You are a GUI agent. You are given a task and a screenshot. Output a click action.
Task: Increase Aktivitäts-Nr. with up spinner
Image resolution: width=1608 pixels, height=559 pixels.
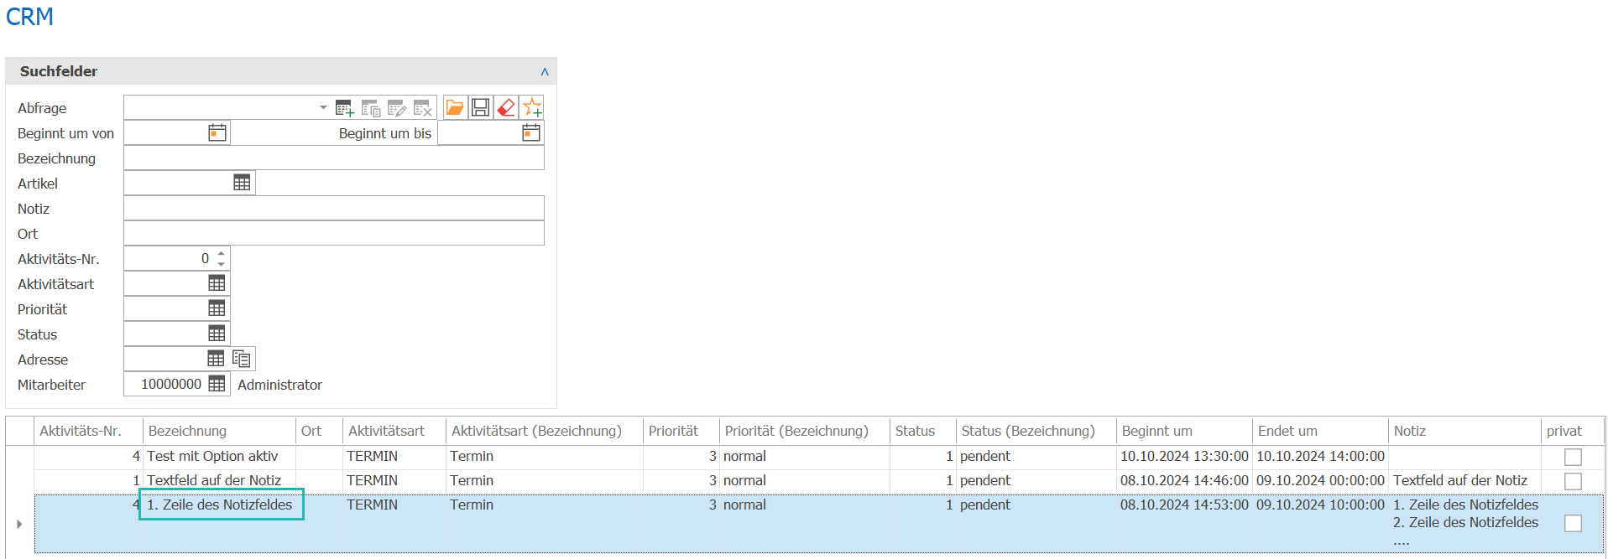coord(221,253)
